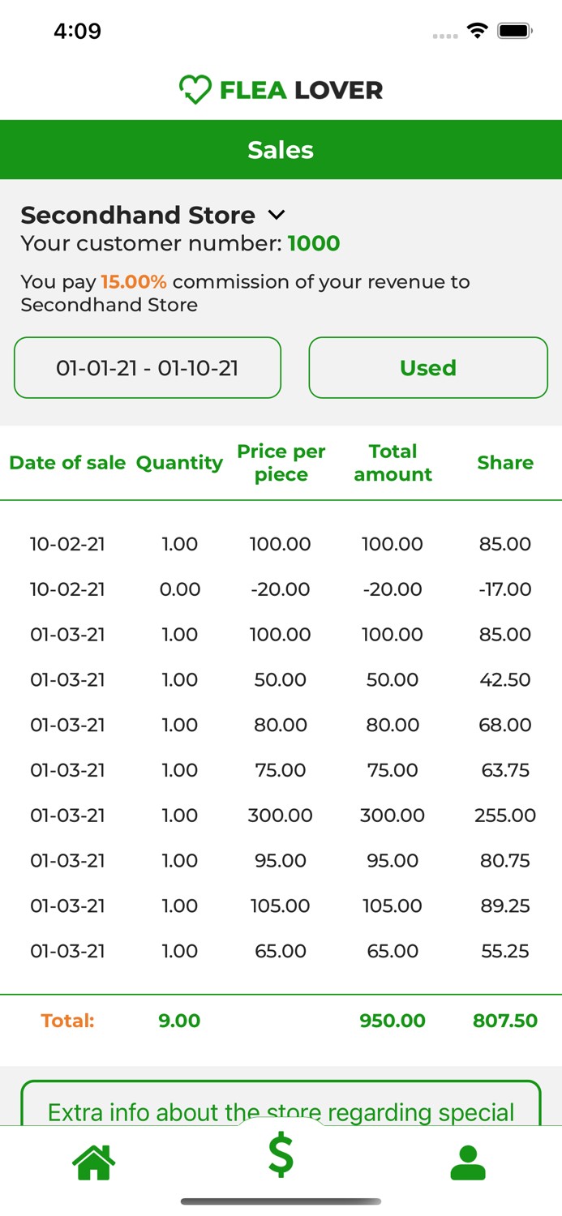Tap the Wi-Fi status icon
562x1216 pixels.
point(477,31)
